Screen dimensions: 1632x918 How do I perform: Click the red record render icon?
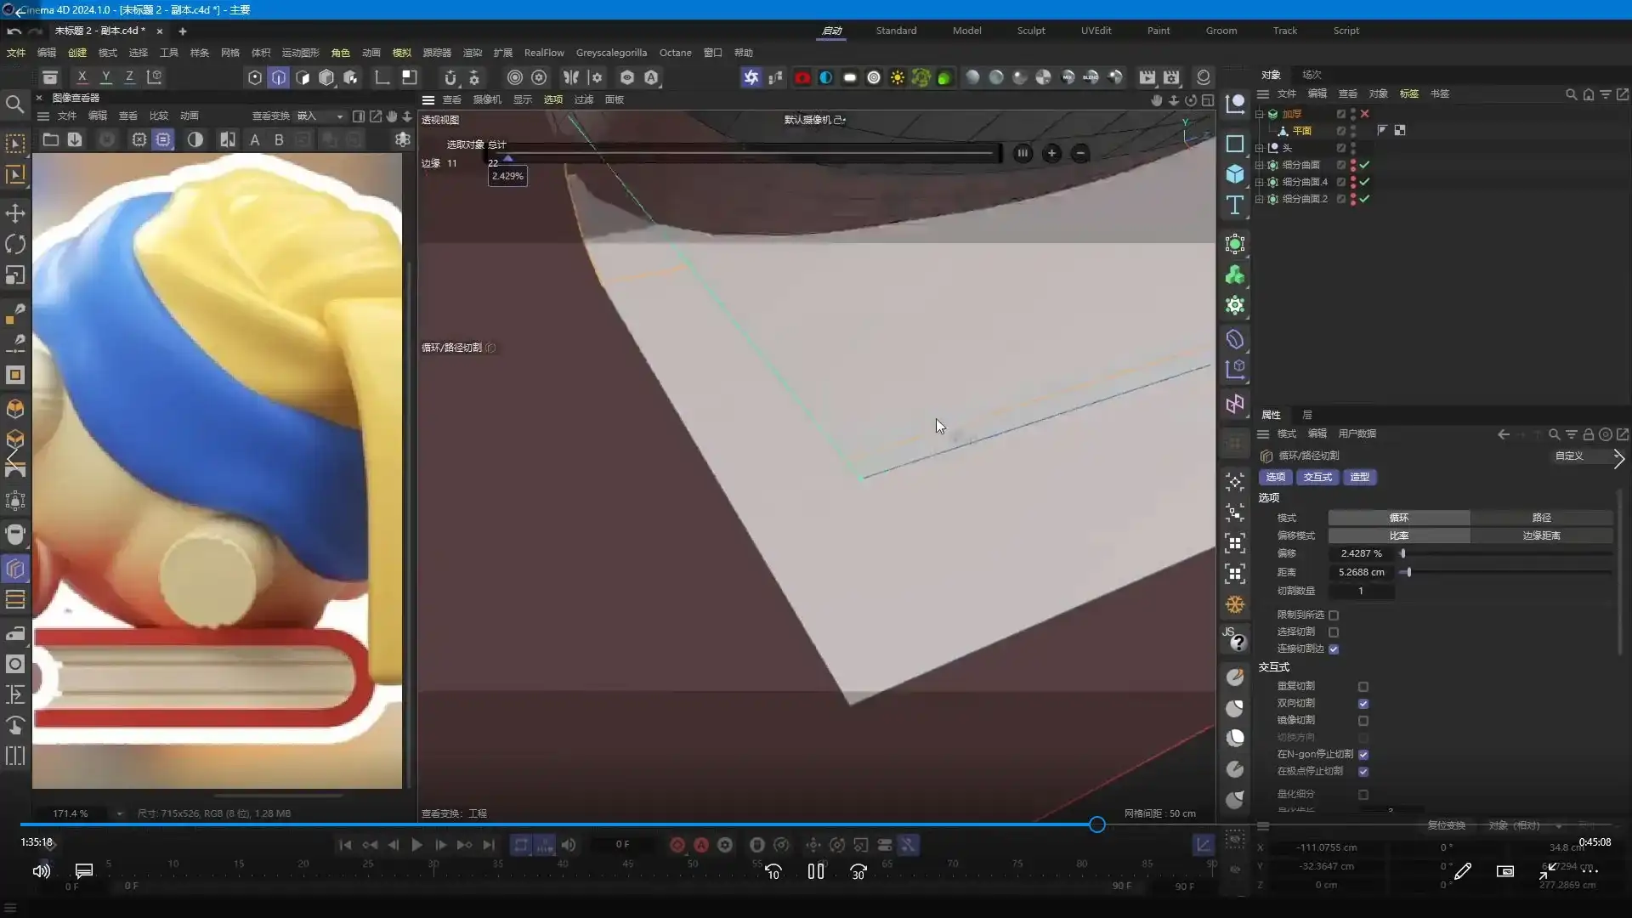tap(802, 77)
